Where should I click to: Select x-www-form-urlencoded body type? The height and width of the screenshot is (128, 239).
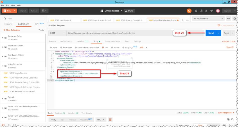[76, 48]
